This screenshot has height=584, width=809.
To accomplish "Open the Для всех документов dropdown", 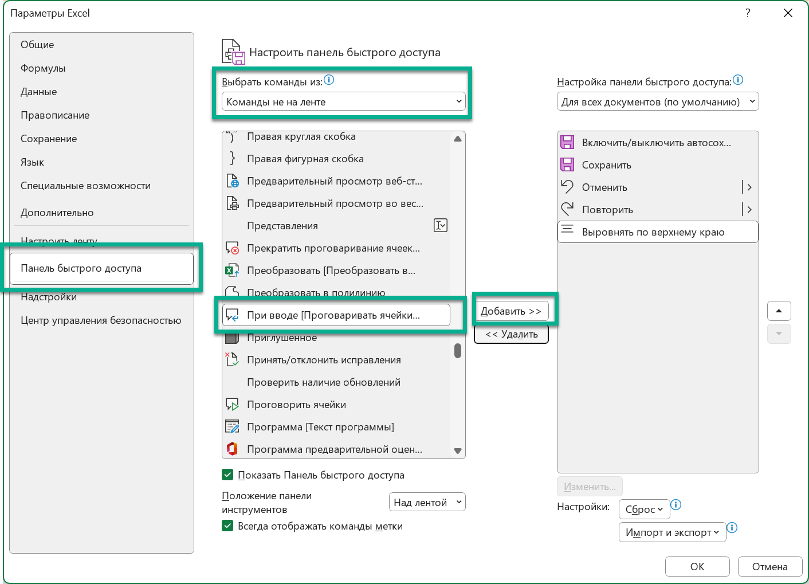I will 658,101.
